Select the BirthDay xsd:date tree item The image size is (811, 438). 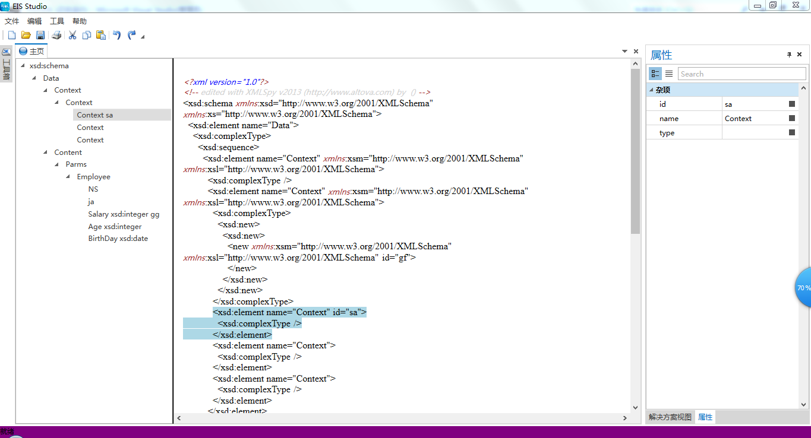pyautogui.click(x=118, y=239)
